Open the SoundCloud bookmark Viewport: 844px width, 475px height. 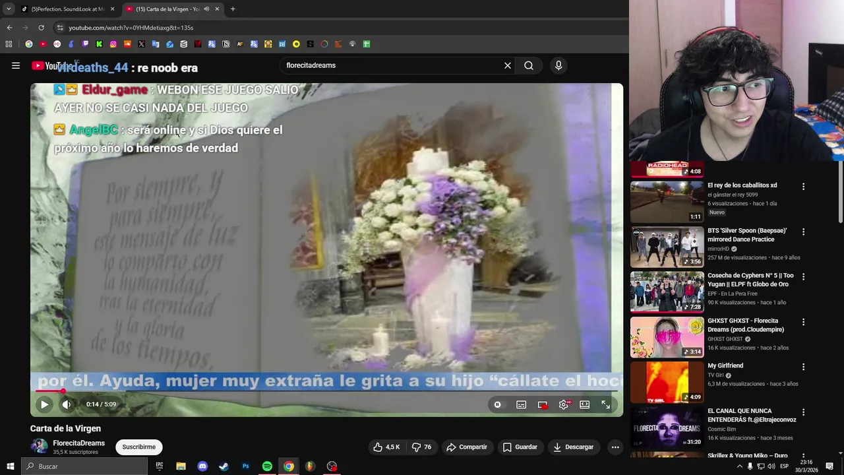pos(127,44)
